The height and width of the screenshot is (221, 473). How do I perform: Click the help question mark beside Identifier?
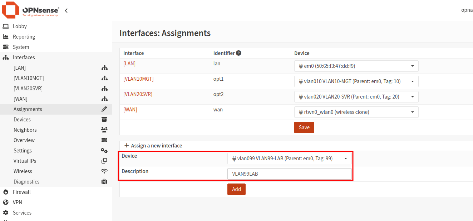[x=238, y=52]
